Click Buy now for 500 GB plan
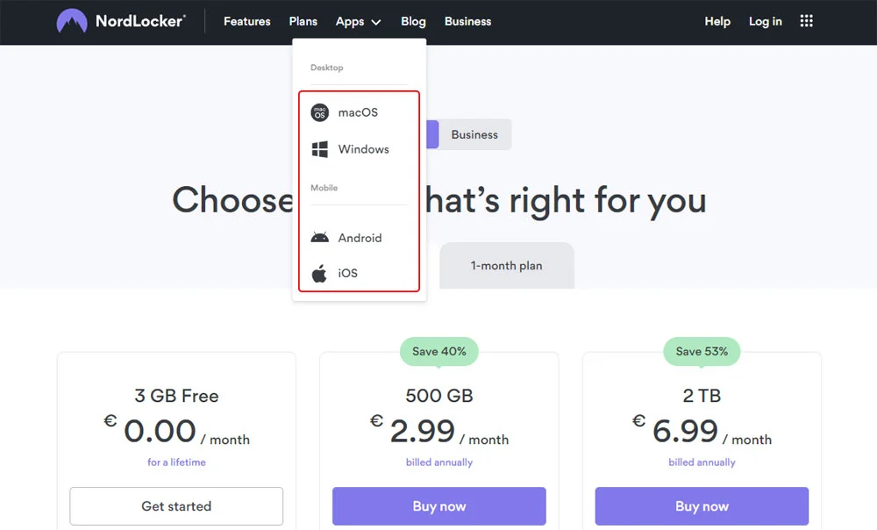 (x=438, y=506)
